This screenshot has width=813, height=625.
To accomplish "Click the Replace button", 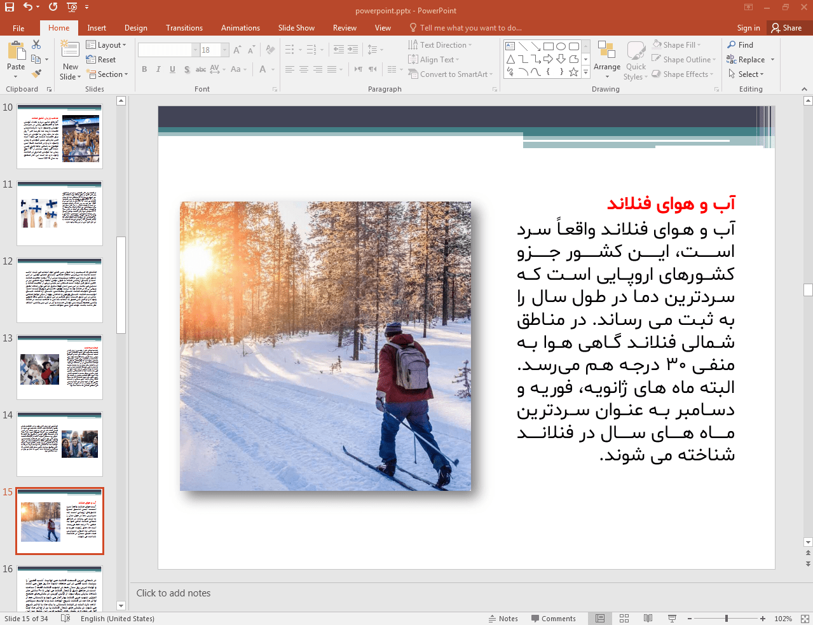I will pos(751,59).
